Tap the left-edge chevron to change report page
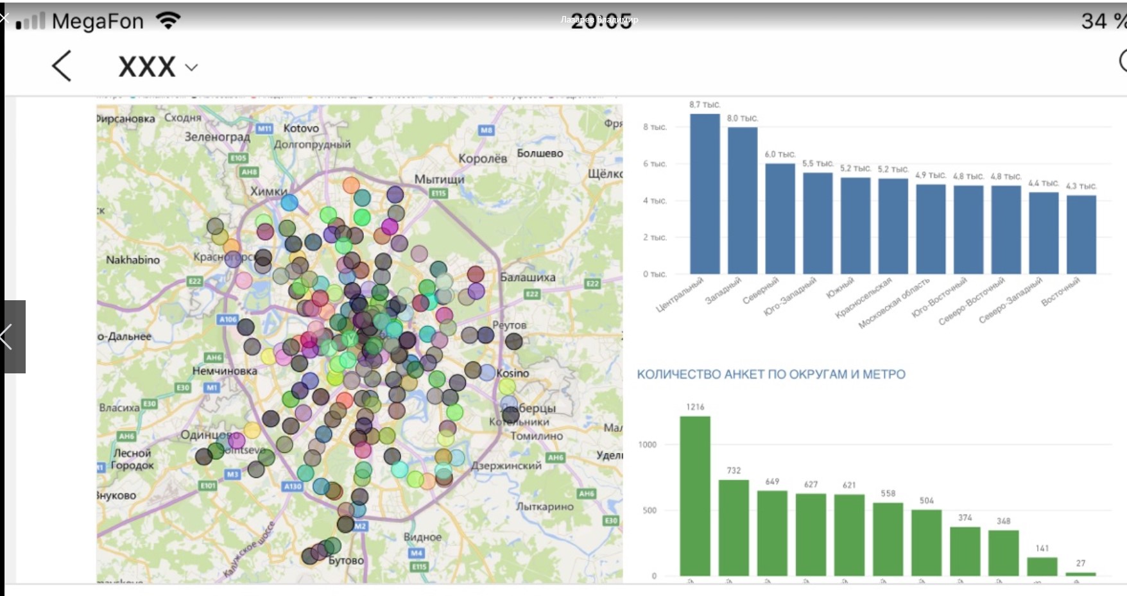1127x596 pixels. (x=6, y=337)
